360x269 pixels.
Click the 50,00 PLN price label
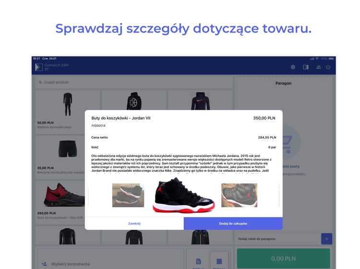click(45, 123)
